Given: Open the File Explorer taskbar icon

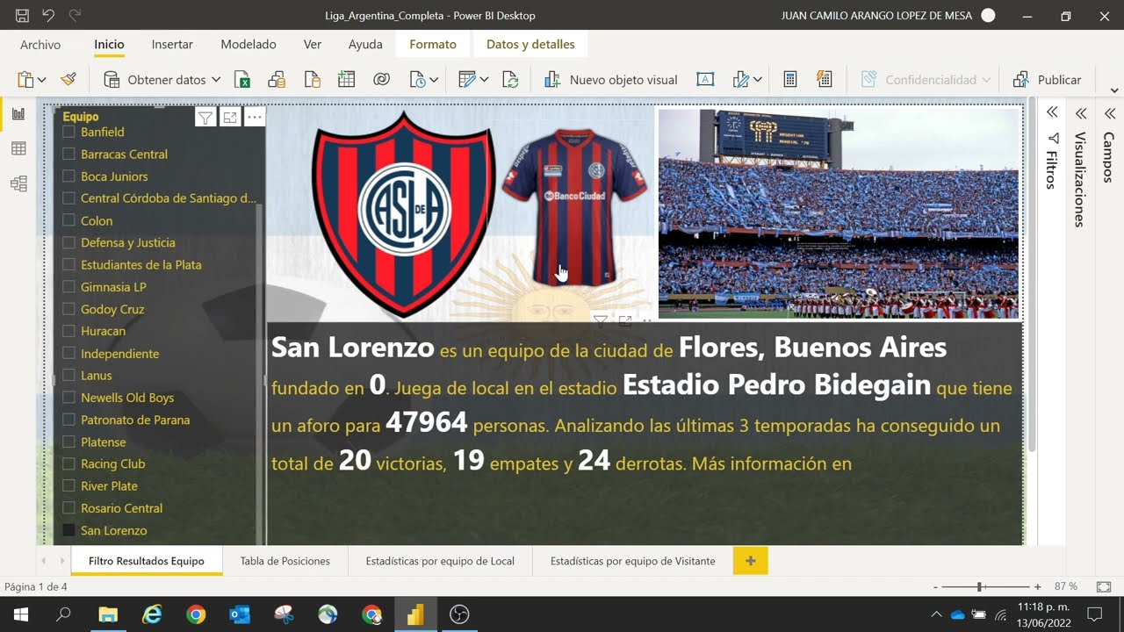Looking at the screenshot, I should coord(108,614).
